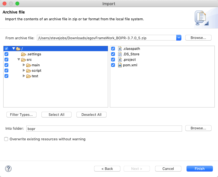Click the Deselect All button
The height and width of the screenshot is (177, 218).
pos(91,115)
